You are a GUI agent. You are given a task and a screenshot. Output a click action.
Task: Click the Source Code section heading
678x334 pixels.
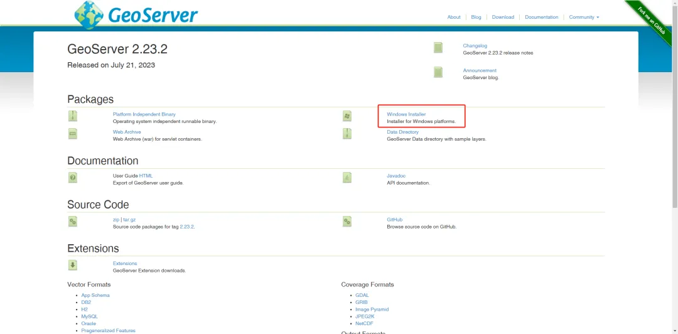(x=98, y=204)
